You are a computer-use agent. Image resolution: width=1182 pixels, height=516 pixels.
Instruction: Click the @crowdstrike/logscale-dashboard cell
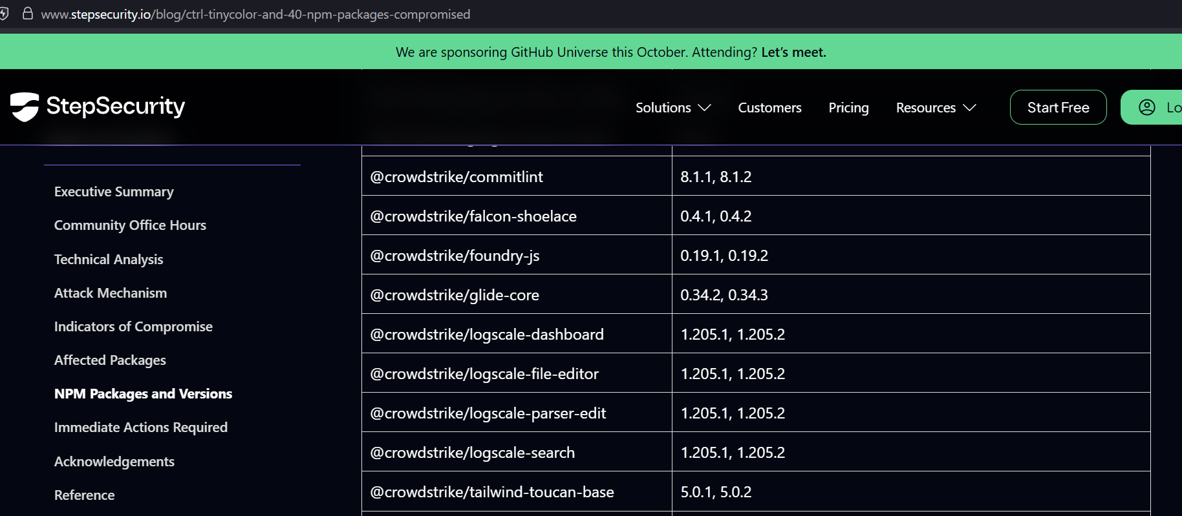(517, 334)
